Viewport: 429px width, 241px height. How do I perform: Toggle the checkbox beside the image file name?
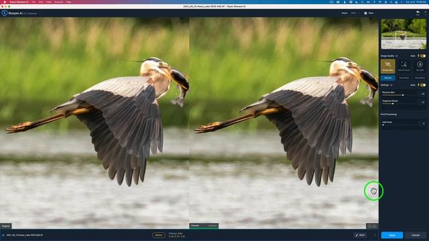3,235
